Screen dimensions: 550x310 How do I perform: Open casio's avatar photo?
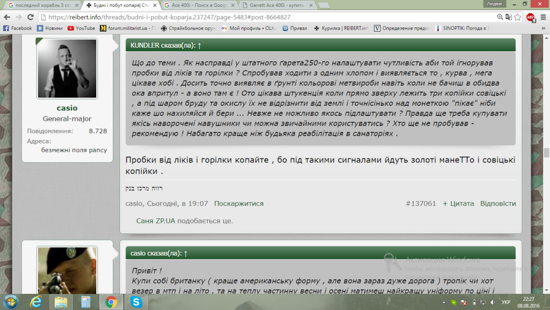(67, 68)
